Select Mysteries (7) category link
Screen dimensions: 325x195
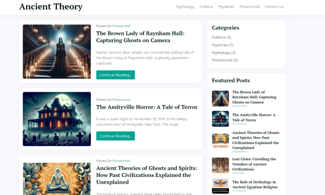[x=223, y=45]
